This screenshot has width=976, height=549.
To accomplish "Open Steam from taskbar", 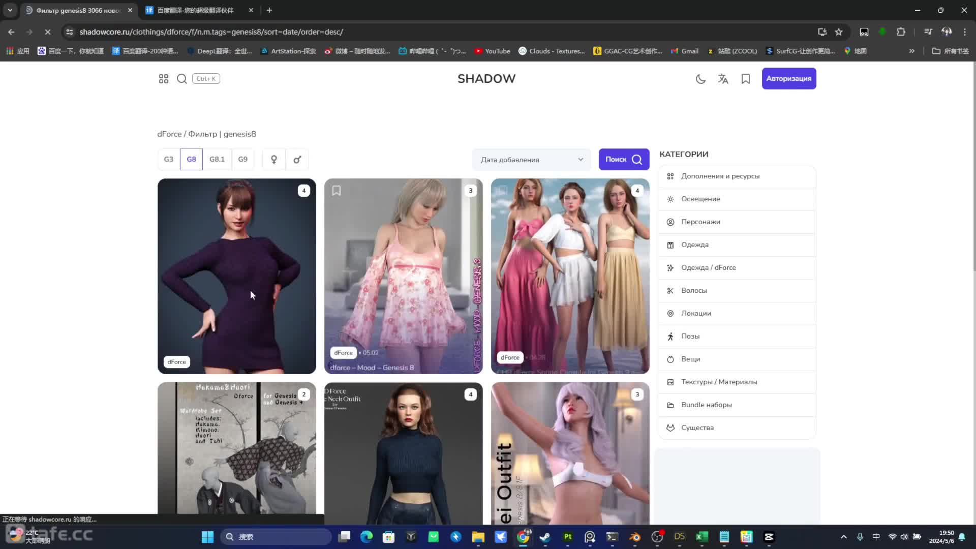I will [x=545, y=537].
